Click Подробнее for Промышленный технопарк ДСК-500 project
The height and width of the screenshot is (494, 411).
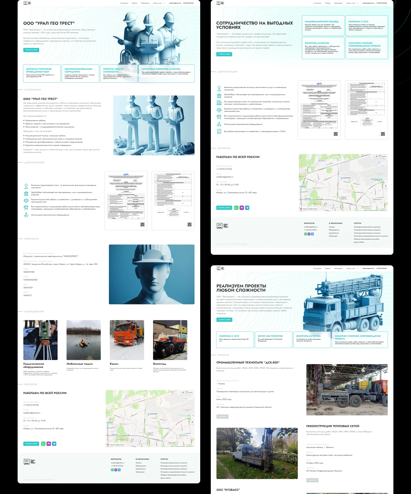click(x=223, y=416)
